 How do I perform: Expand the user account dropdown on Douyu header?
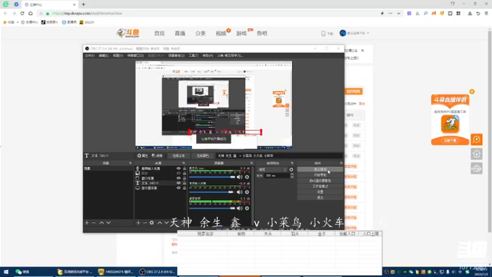pyautogui.click(x=368, y=33)
